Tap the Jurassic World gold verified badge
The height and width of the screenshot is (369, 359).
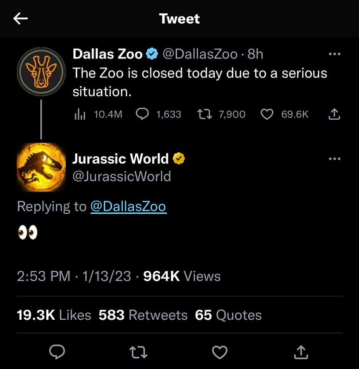[179, 158]
